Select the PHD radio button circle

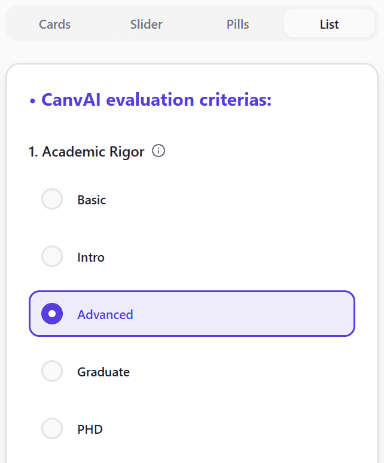tap(52, 429)
